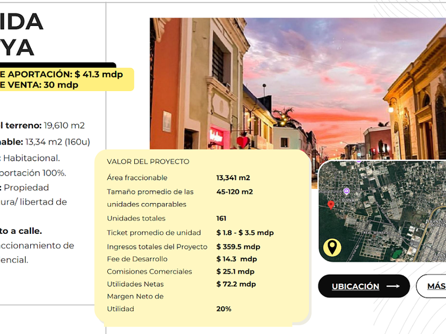Click the 'APORTACIÓN: $ 41.3 mdp' highlighted text

click(65, 74)
